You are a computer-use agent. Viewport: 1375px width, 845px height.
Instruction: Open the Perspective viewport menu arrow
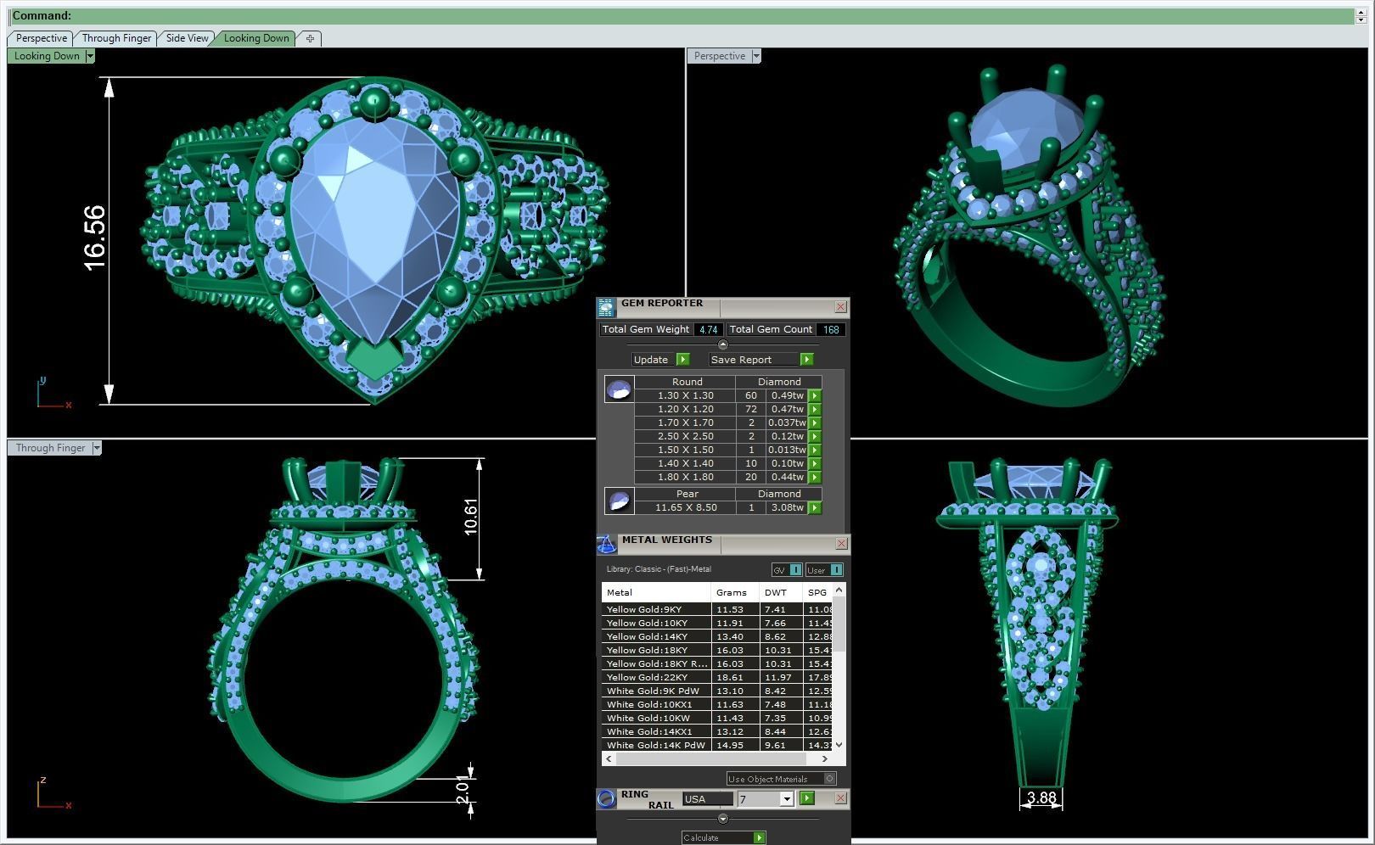[x=756, y=56]
